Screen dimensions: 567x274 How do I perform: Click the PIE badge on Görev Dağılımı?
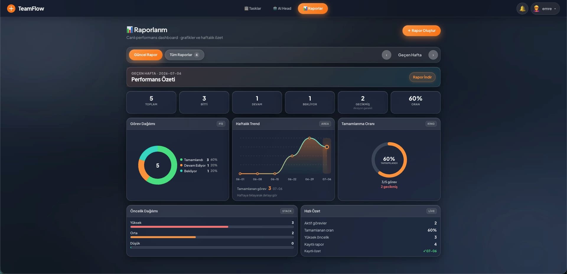(221, 124)
